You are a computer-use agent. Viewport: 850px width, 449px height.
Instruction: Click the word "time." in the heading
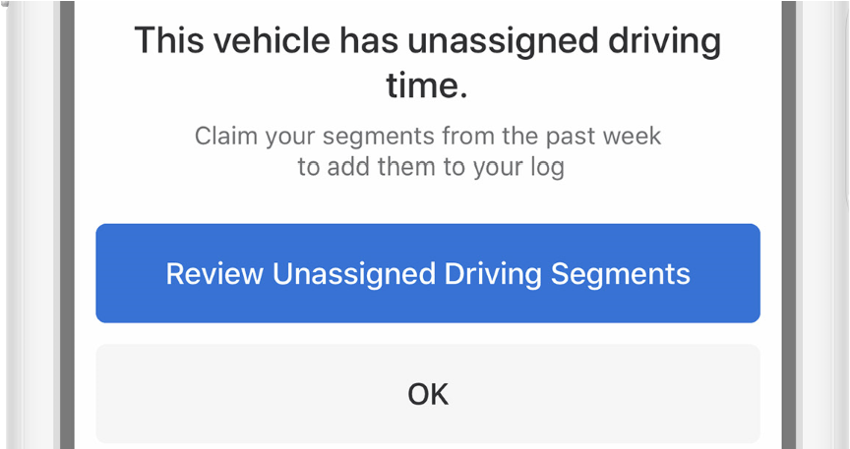[x=427, y=85]
